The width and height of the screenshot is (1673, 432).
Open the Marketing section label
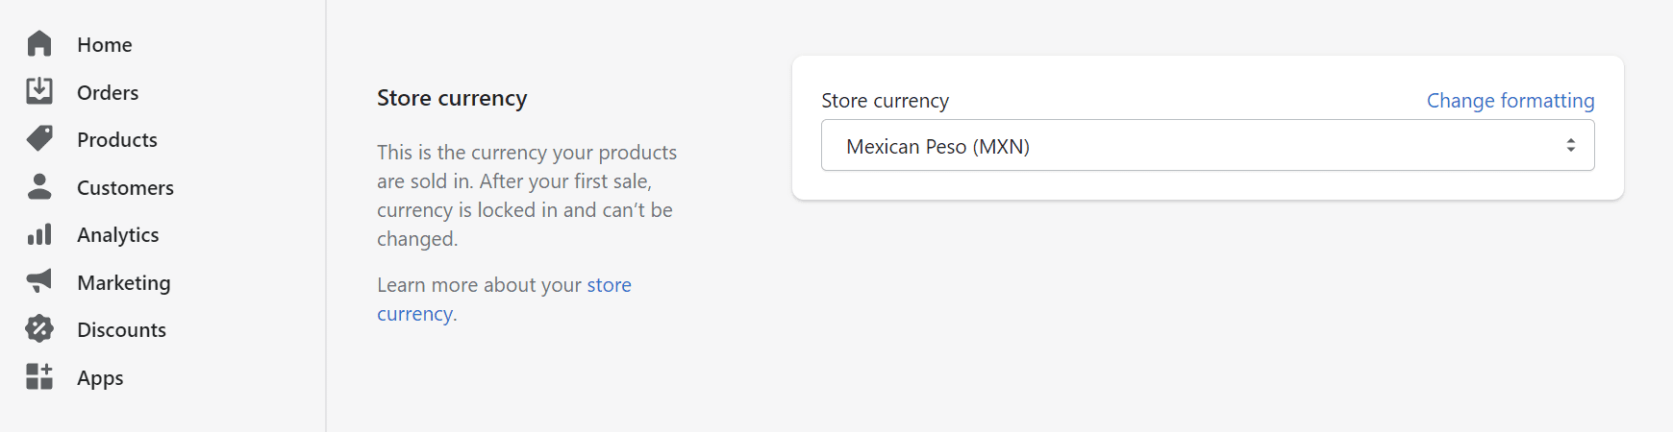tap(124, 283)
